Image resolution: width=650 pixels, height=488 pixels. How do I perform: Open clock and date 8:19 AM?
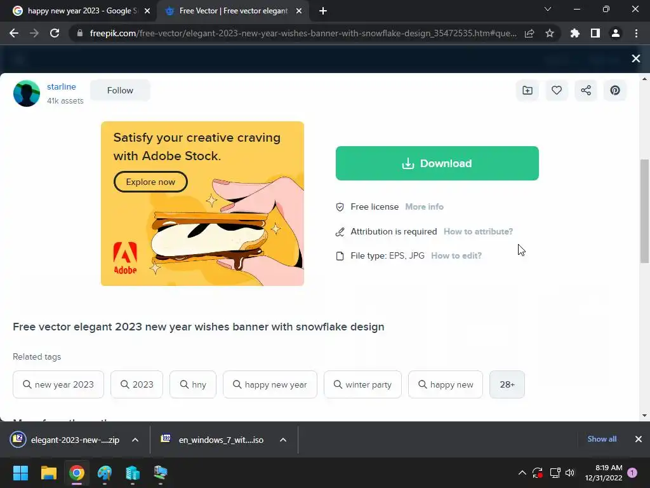(x=604, y=473)
